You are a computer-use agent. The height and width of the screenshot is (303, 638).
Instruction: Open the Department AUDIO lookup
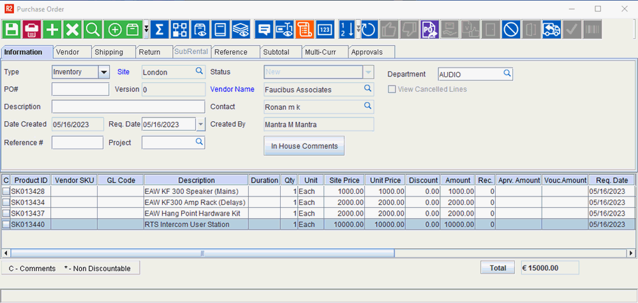(x=507, y=74)
